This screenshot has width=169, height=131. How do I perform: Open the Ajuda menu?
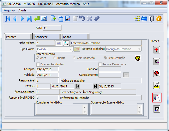point(22,10)
